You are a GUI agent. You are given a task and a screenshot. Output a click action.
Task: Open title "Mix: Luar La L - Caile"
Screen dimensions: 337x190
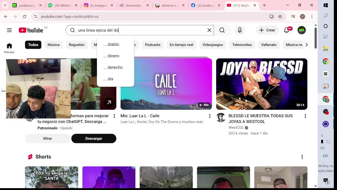pos(140,116)
